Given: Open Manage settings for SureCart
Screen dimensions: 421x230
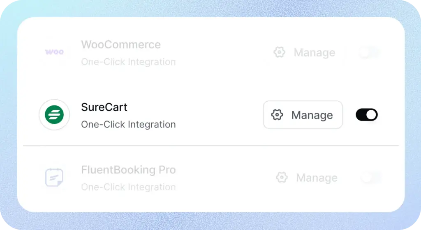Looking at the screenshot, I should (303, 115).
